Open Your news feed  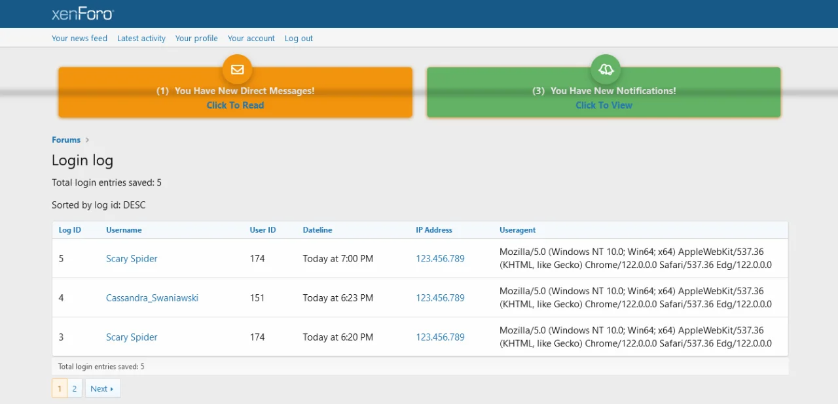(79, 39)
